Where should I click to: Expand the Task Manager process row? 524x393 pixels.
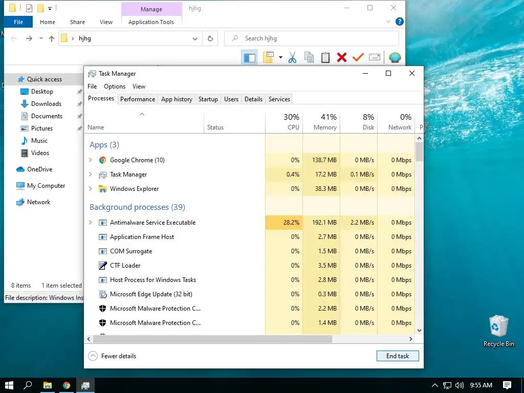click(90, 174)
